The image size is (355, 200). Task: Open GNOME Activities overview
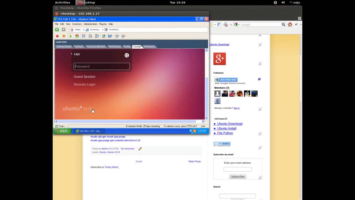62,2
